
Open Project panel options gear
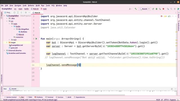[x=26, y=12]
